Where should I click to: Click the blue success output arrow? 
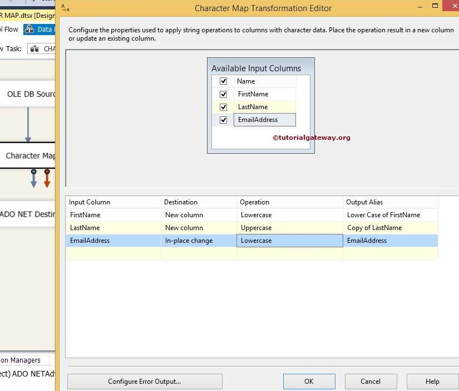[x=33, y=180]
